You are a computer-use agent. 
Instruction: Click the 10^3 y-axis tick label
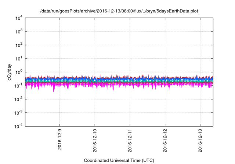[x=19, y=31]
